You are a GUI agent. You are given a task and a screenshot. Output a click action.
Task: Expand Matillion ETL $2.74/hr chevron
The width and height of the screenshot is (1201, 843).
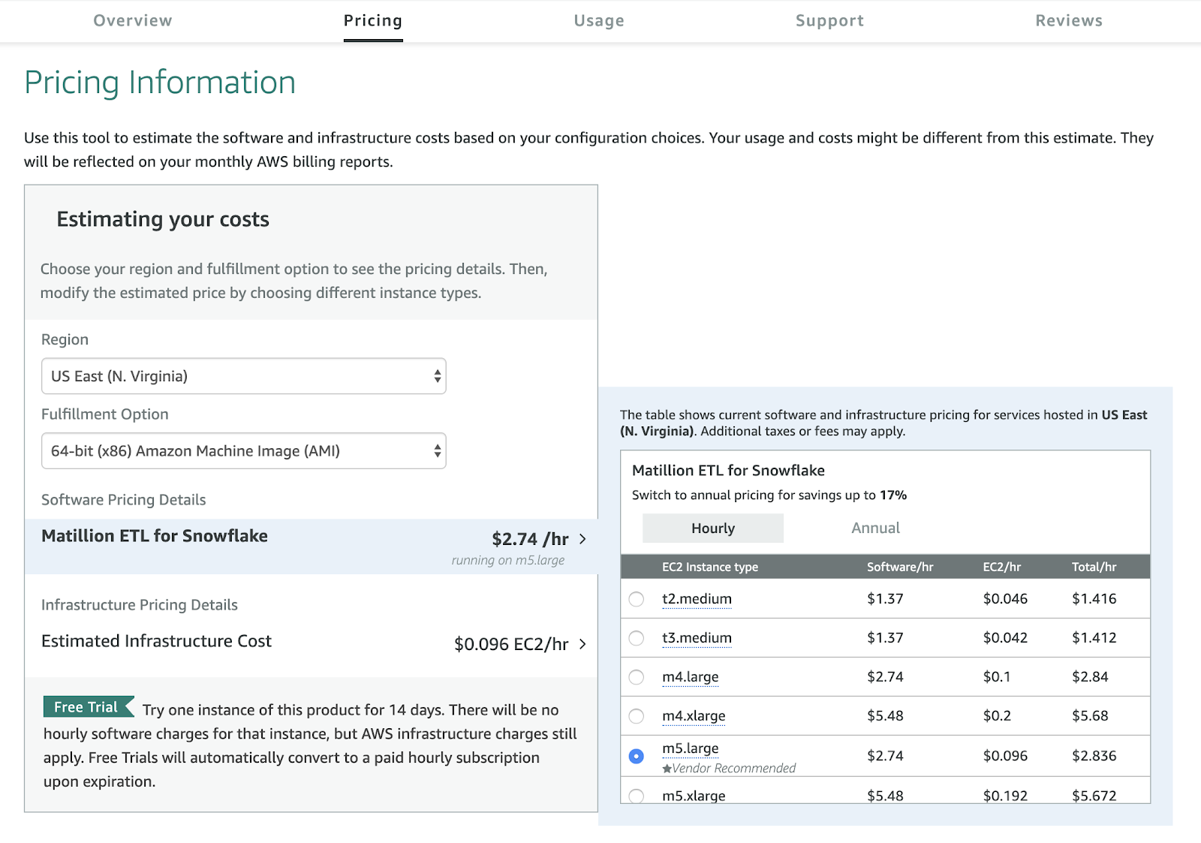pyautogui.click(x=583, y=539)
